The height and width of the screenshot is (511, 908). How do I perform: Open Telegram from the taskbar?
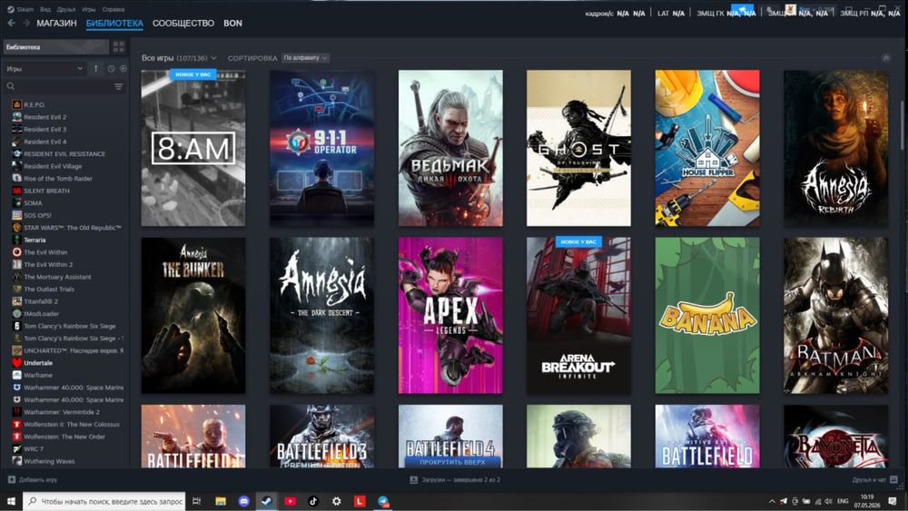(383, 501)
